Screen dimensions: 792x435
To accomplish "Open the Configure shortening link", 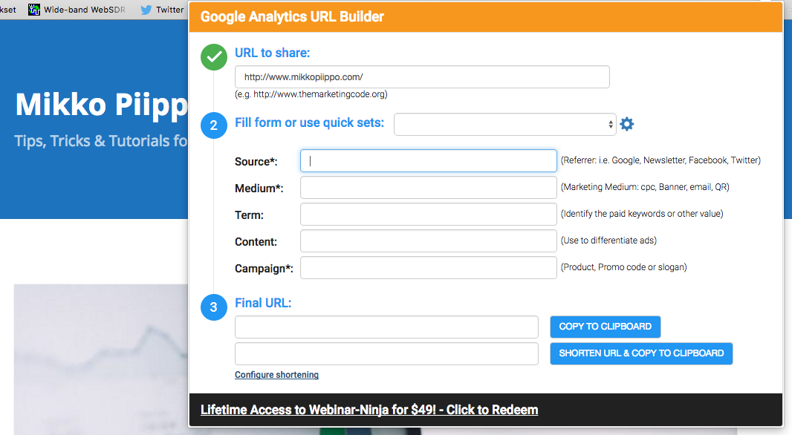I will (277, 374).
